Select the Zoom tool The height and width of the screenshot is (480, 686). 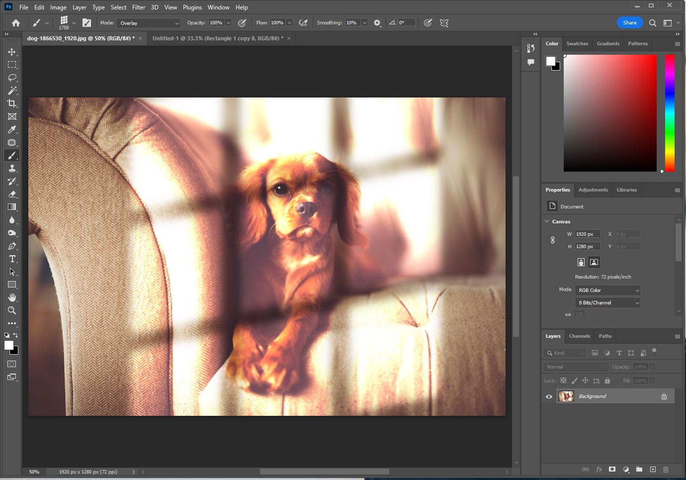(x=12, y=310)
